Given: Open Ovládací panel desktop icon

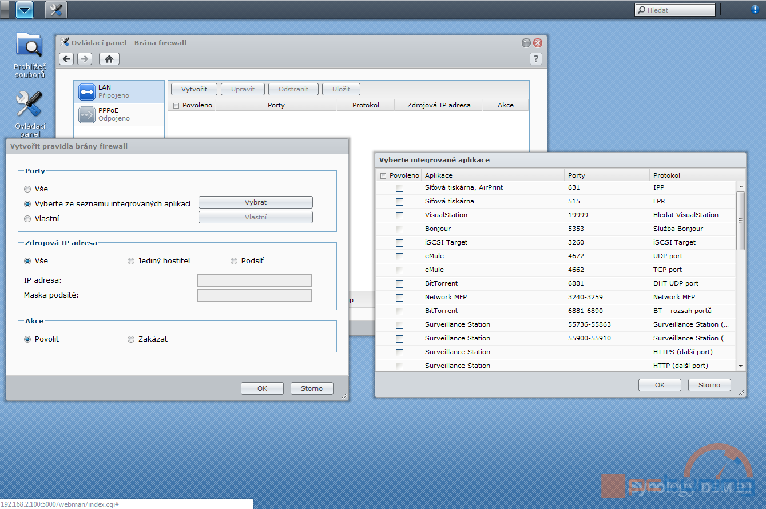Looking at the screenshot, I should (30, 114).
